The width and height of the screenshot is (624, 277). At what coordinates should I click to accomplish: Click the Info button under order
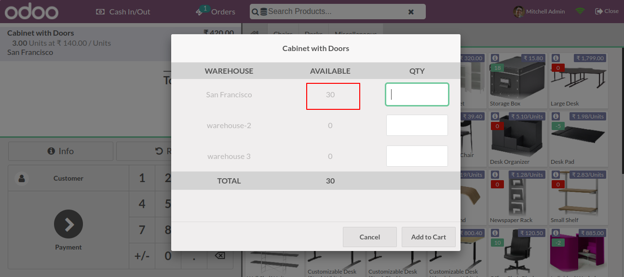click(x=61, y=151)
